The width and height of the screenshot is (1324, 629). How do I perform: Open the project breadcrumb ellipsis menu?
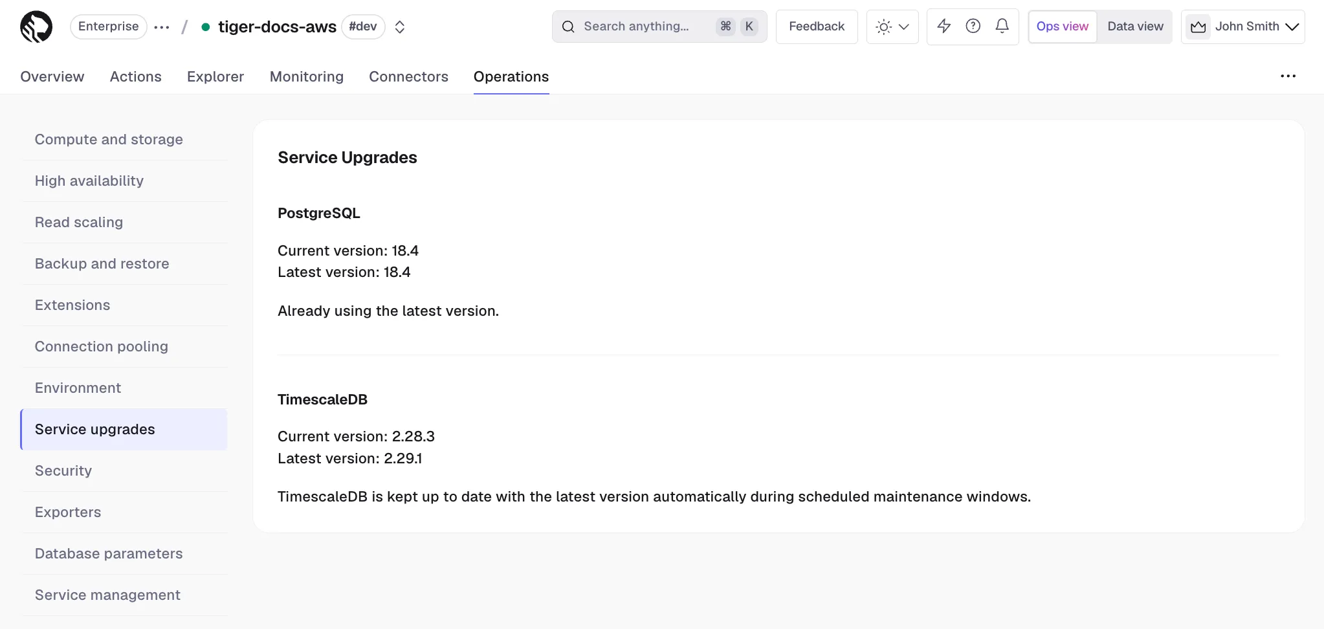click(162, 27)
